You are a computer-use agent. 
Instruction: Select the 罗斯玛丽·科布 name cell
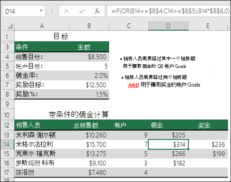click(42, 163)
